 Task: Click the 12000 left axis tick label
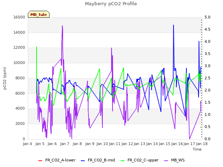pyautogui.click(x=19, y=48)
